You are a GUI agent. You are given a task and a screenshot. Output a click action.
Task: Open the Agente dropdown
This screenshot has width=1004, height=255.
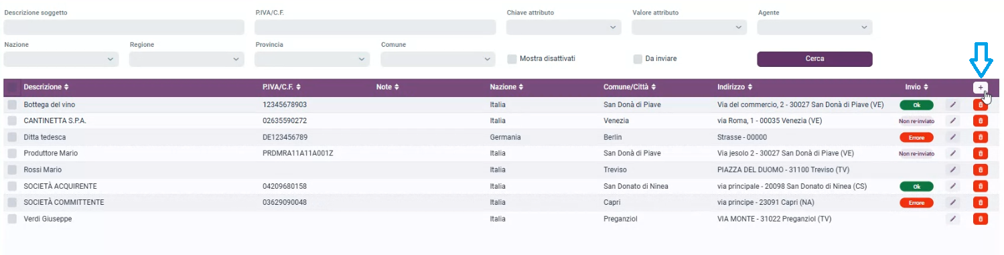click(x=814, y=27)
